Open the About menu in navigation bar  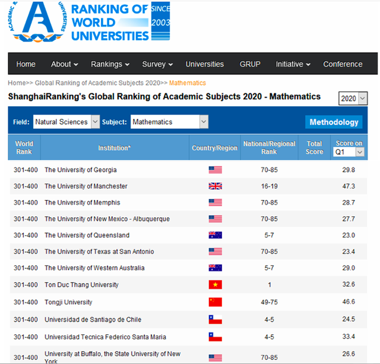pyautogui.click(x=65, y=64)
